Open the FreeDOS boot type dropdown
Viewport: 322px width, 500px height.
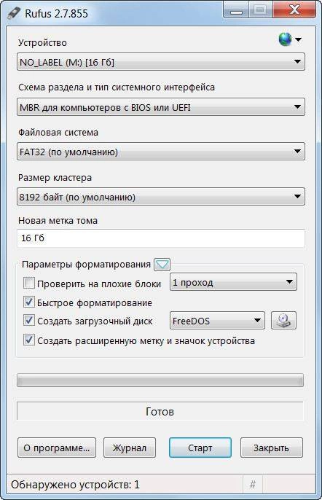(x=217, y=321)
